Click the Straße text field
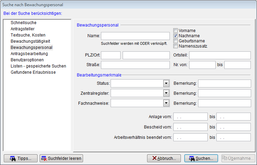257x165 pixels. click(135, 65)
